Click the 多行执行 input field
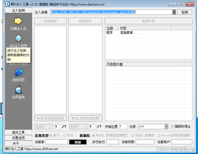The image size is (198, 154). (112, 142)
